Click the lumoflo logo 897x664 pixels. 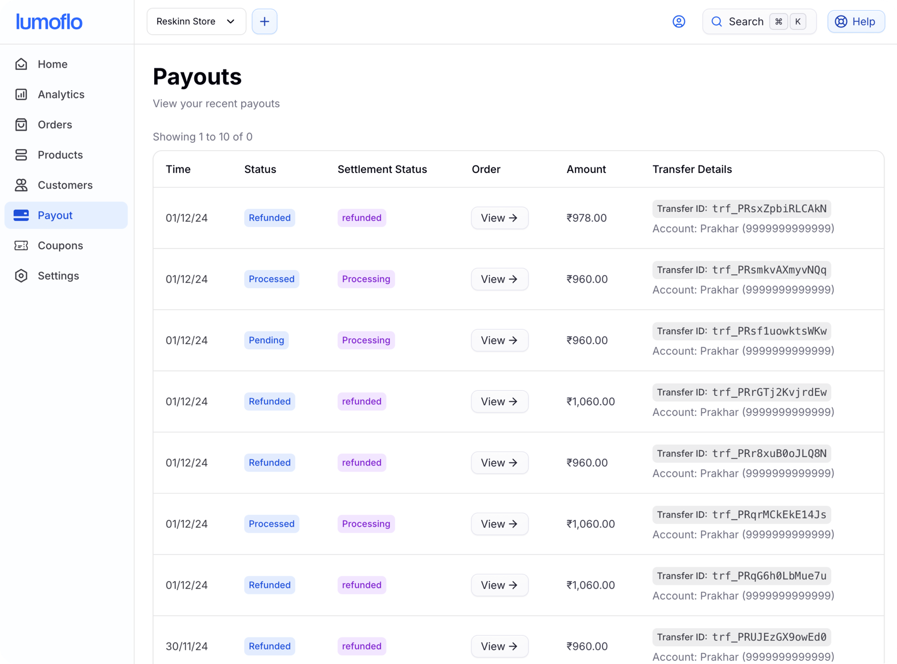(49, 21)
